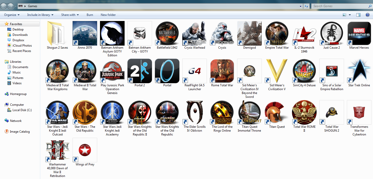Click the Star Trek Online icon
The height and width of the screenshot is (179, 373).
coord(359,71)
